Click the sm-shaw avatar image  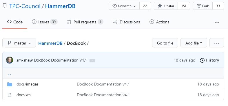pos(10,60)
